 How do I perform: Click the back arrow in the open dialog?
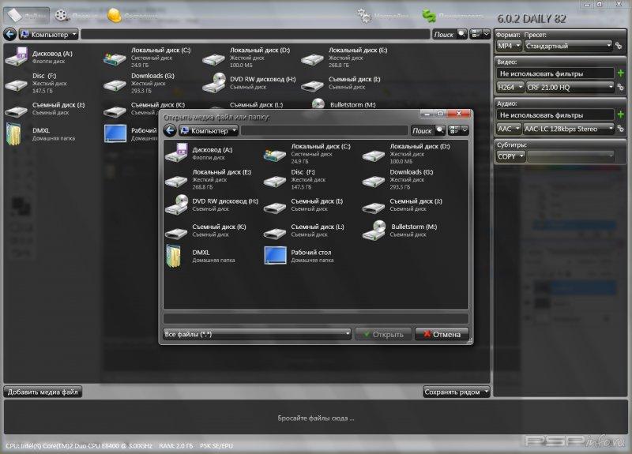pos(170,130)
